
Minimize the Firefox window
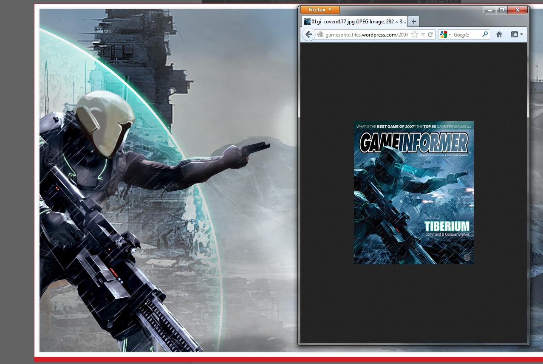490,10
